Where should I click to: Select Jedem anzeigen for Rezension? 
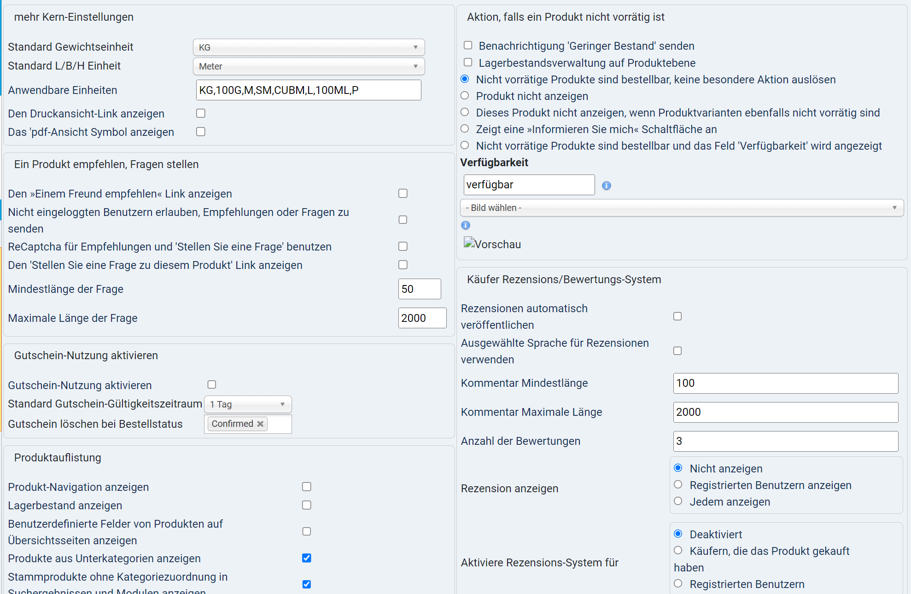click(678, 501)
